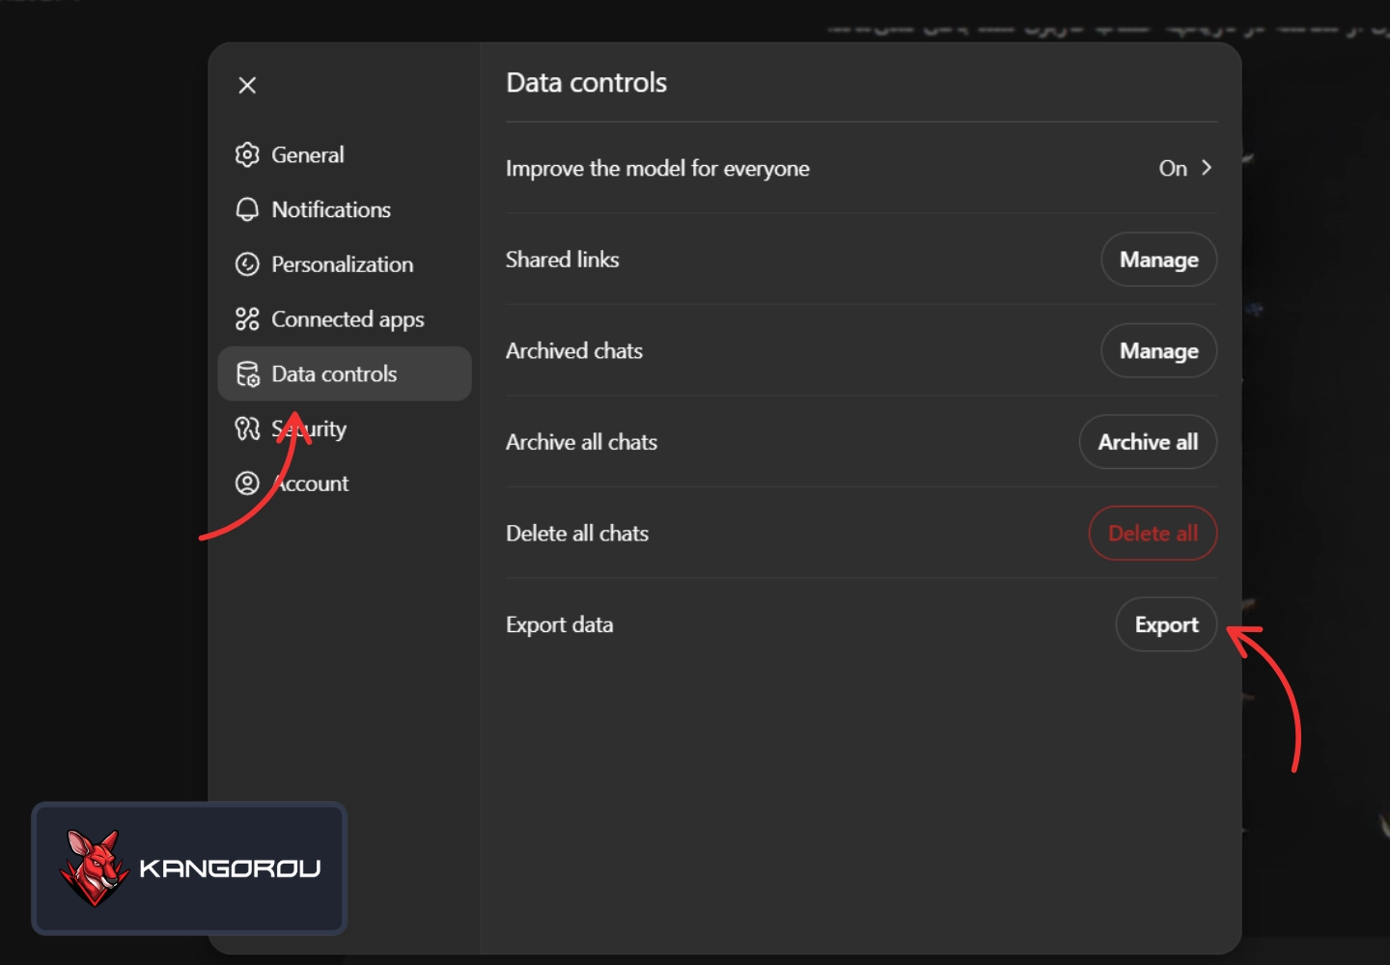Toggle the model improvement On setting
Viewport: 1390px width, 965px height.
click(1172, 169)
